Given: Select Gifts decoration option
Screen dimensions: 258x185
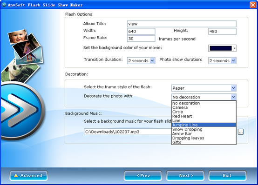Looking at the screenshot, I should point(204,142).
